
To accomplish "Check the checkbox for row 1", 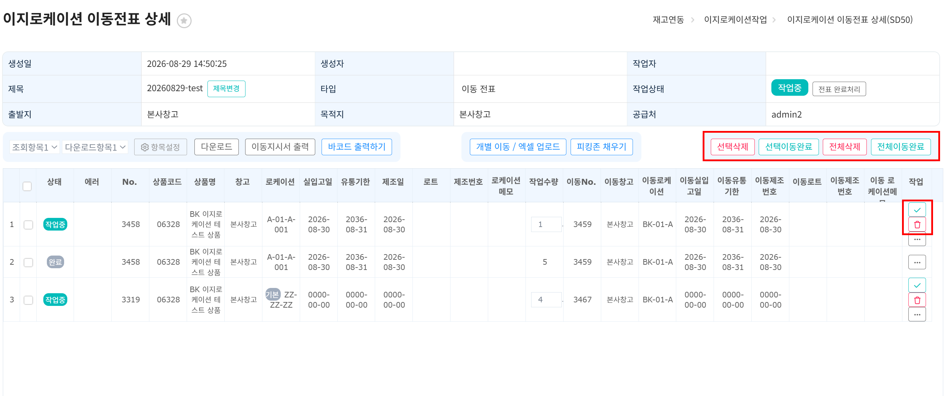I will [28, 225].
